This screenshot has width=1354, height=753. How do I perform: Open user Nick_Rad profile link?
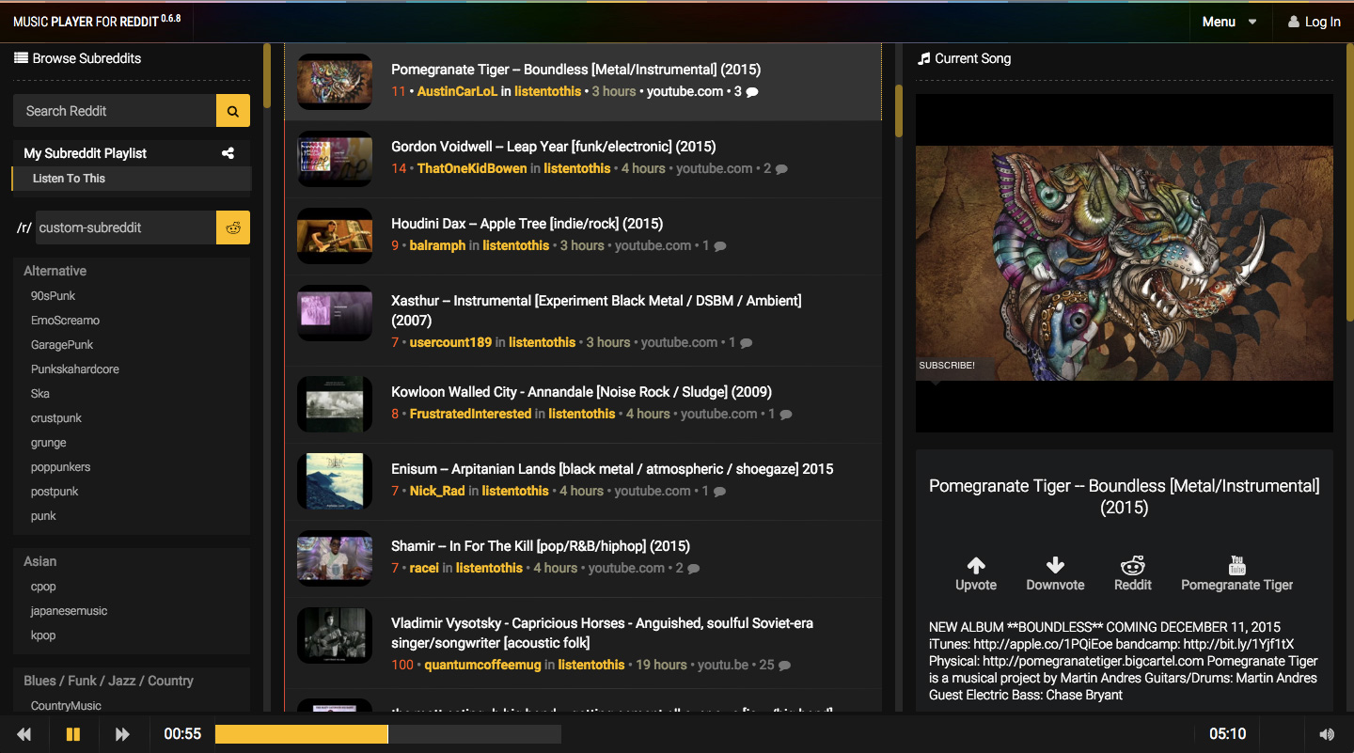point(437,492)
